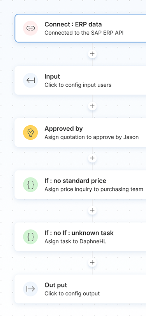Click the curly braces icon for unknown task
Viewport: 146px width, 316px height.
click(x=30, y=237)
